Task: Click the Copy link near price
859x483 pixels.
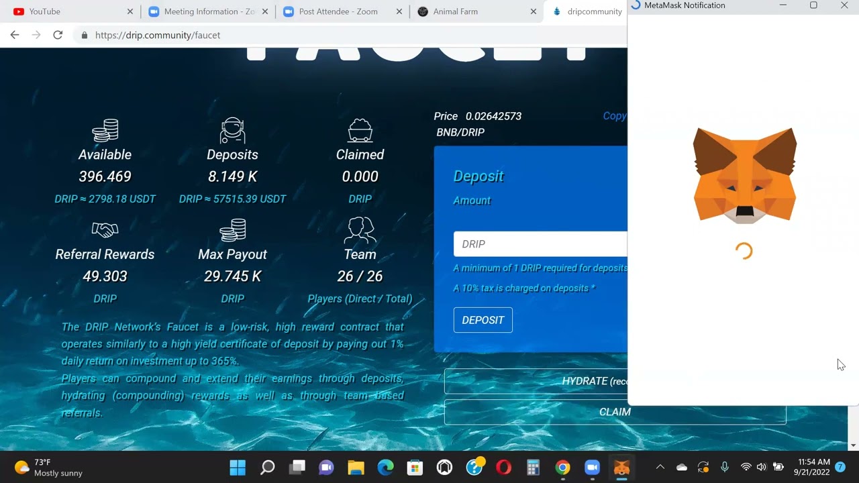Action: click(x=614, y=115)
